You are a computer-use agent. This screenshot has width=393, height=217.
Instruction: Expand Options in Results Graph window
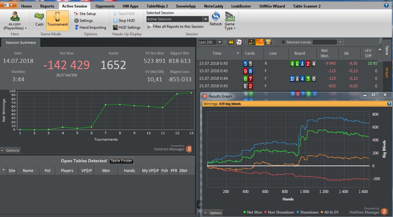coord(213,213)
